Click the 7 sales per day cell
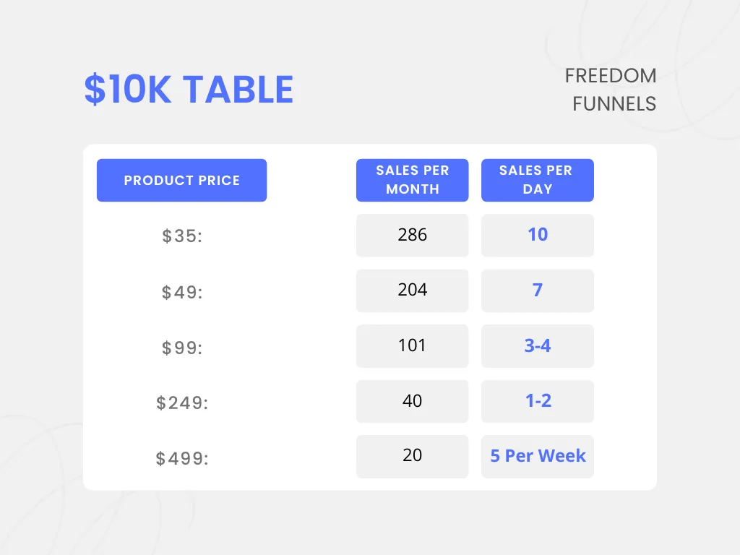 (537, 291)
